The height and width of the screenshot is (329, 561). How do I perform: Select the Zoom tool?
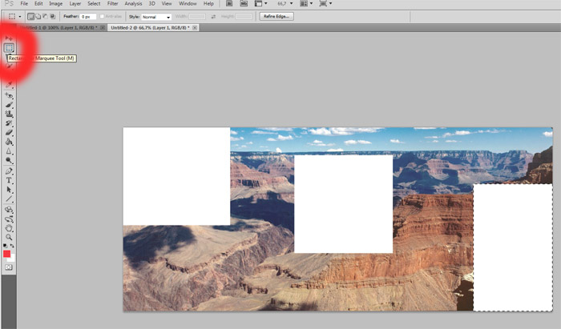[9, 237]
